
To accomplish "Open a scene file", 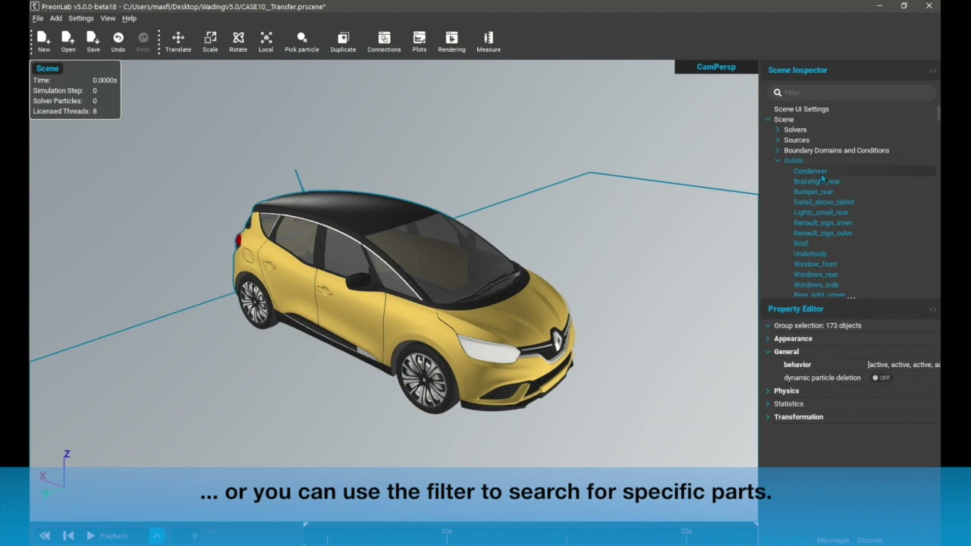I will coord(68,42).
